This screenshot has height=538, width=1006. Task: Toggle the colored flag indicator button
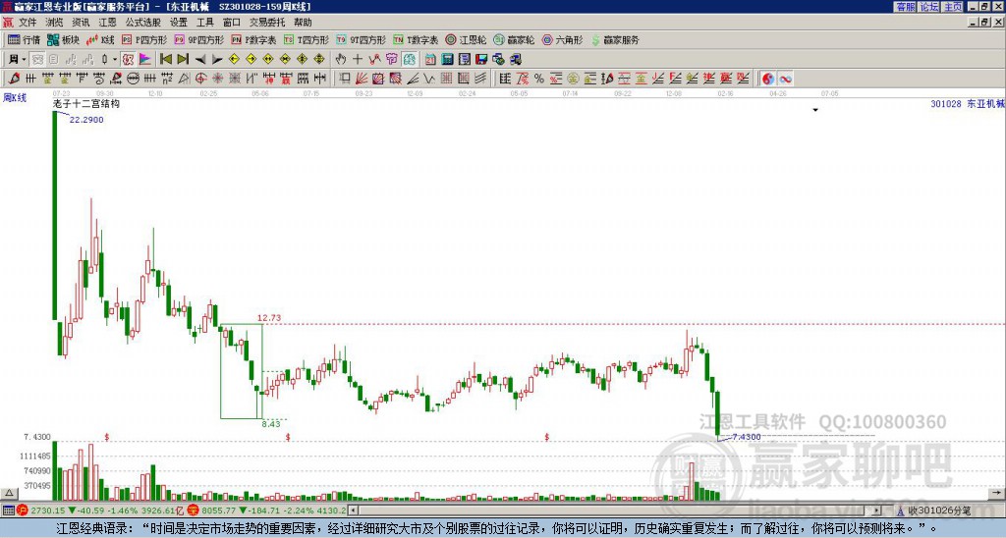[x=145, y=59]
